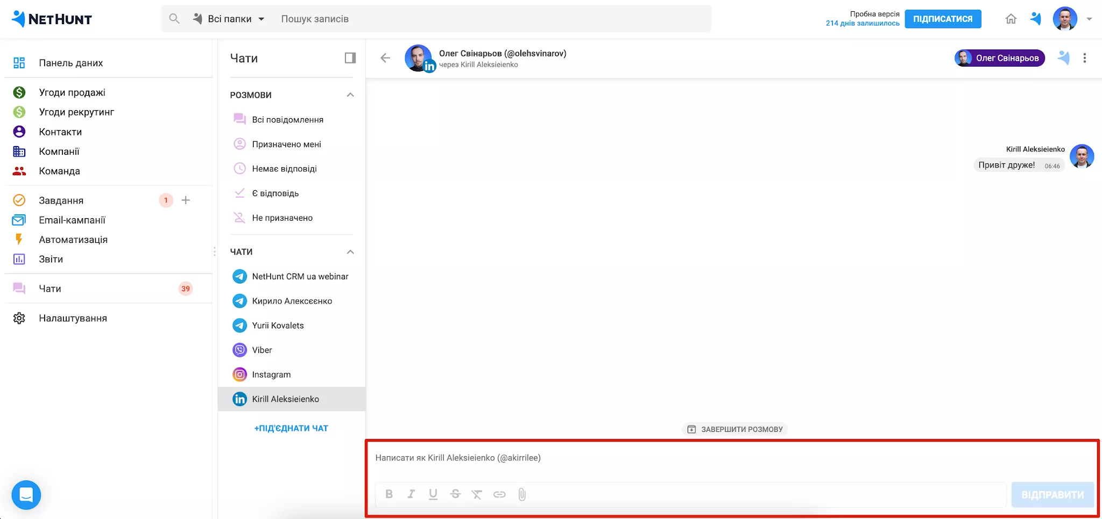1102x519 pixels.
Task: Click the Автоматизація lightning icon
Action: [x=19, y=240]
